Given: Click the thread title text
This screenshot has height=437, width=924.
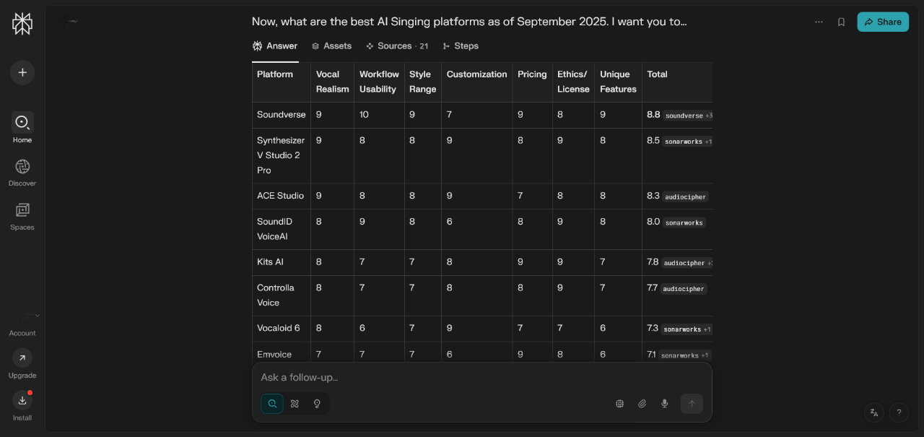Looking at the screenshot, I should [x=469, y=22].
